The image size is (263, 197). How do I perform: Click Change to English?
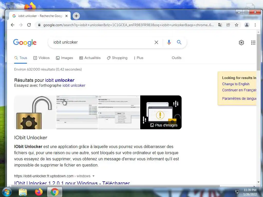point(236,84)
